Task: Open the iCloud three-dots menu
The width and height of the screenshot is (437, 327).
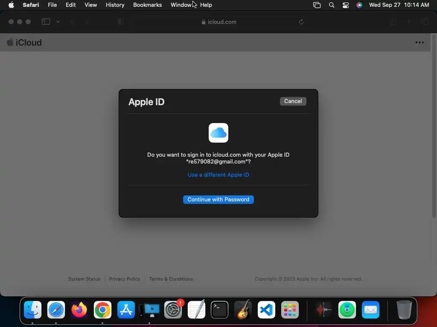Action: pyautogui.click(x=420, y=43)
